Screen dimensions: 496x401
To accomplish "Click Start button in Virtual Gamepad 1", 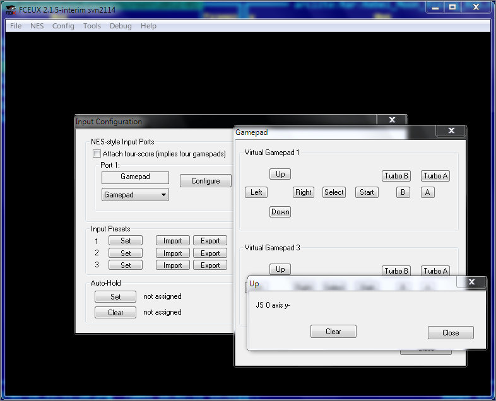I will tap(367, 192).
